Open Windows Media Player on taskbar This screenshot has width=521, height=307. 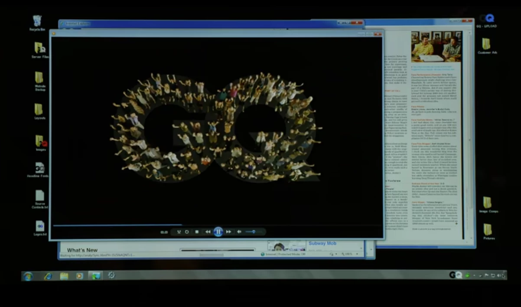79,276
